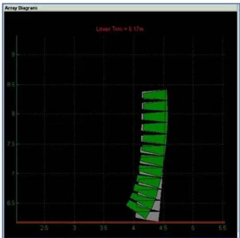This screenshot has width=240, height=238.
Task: Click the red Lower Trim value label
Action: (x=120, y=29)
